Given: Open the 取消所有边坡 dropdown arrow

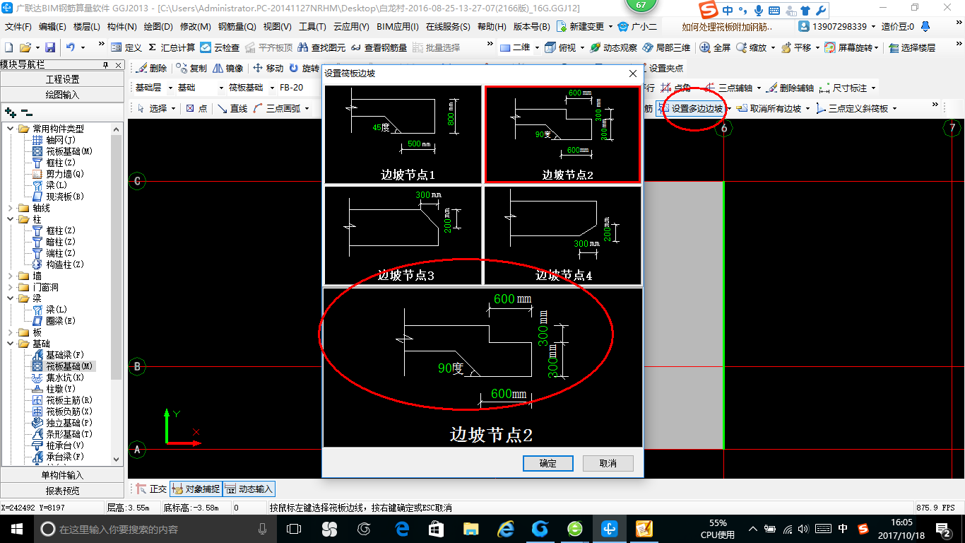Looking at the screenshot, I should 807,108.
